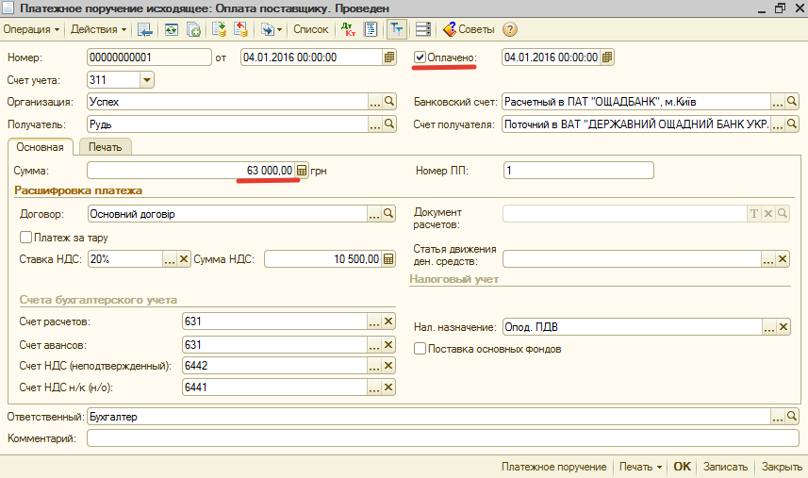Expand the Счет учета 311 dropdown

point(146,80)
